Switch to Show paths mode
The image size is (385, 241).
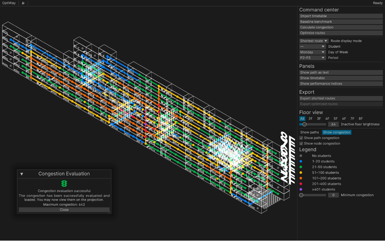[309, 132]
